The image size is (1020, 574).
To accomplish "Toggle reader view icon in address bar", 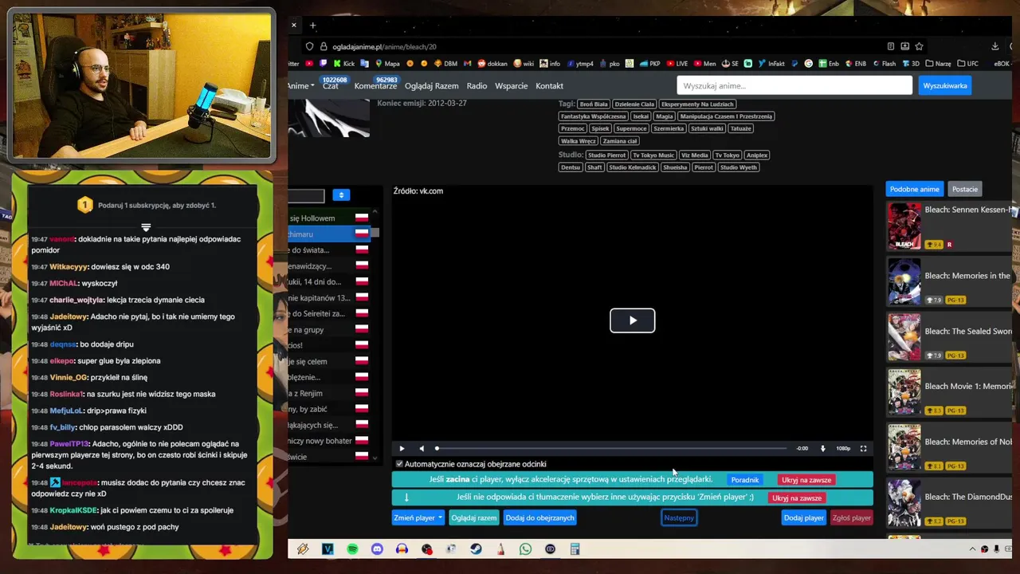I will point(890,46).
